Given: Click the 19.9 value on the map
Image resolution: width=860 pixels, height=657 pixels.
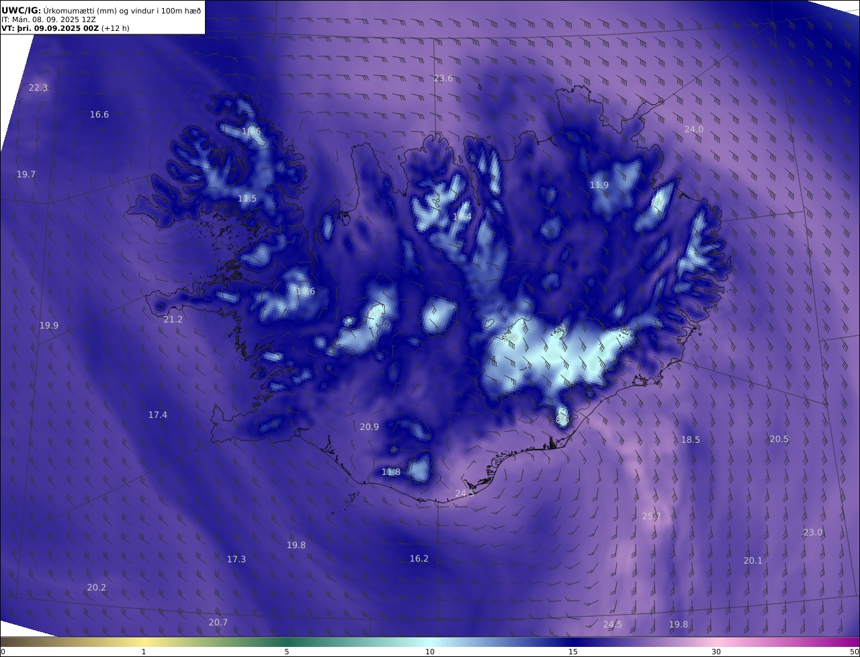Looking at the screenshot, I should point(49,325).
